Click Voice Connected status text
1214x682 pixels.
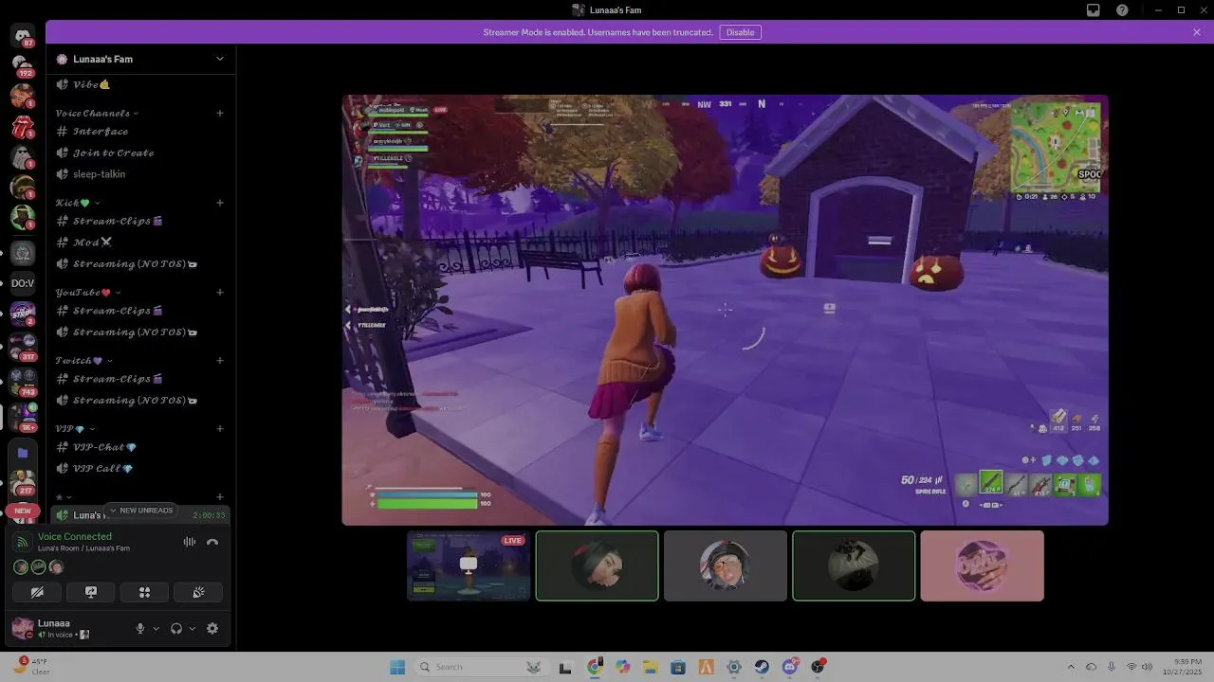(75, 536)
